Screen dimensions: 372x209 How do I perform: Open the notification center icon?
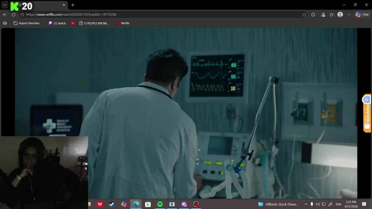pos(364,204)
